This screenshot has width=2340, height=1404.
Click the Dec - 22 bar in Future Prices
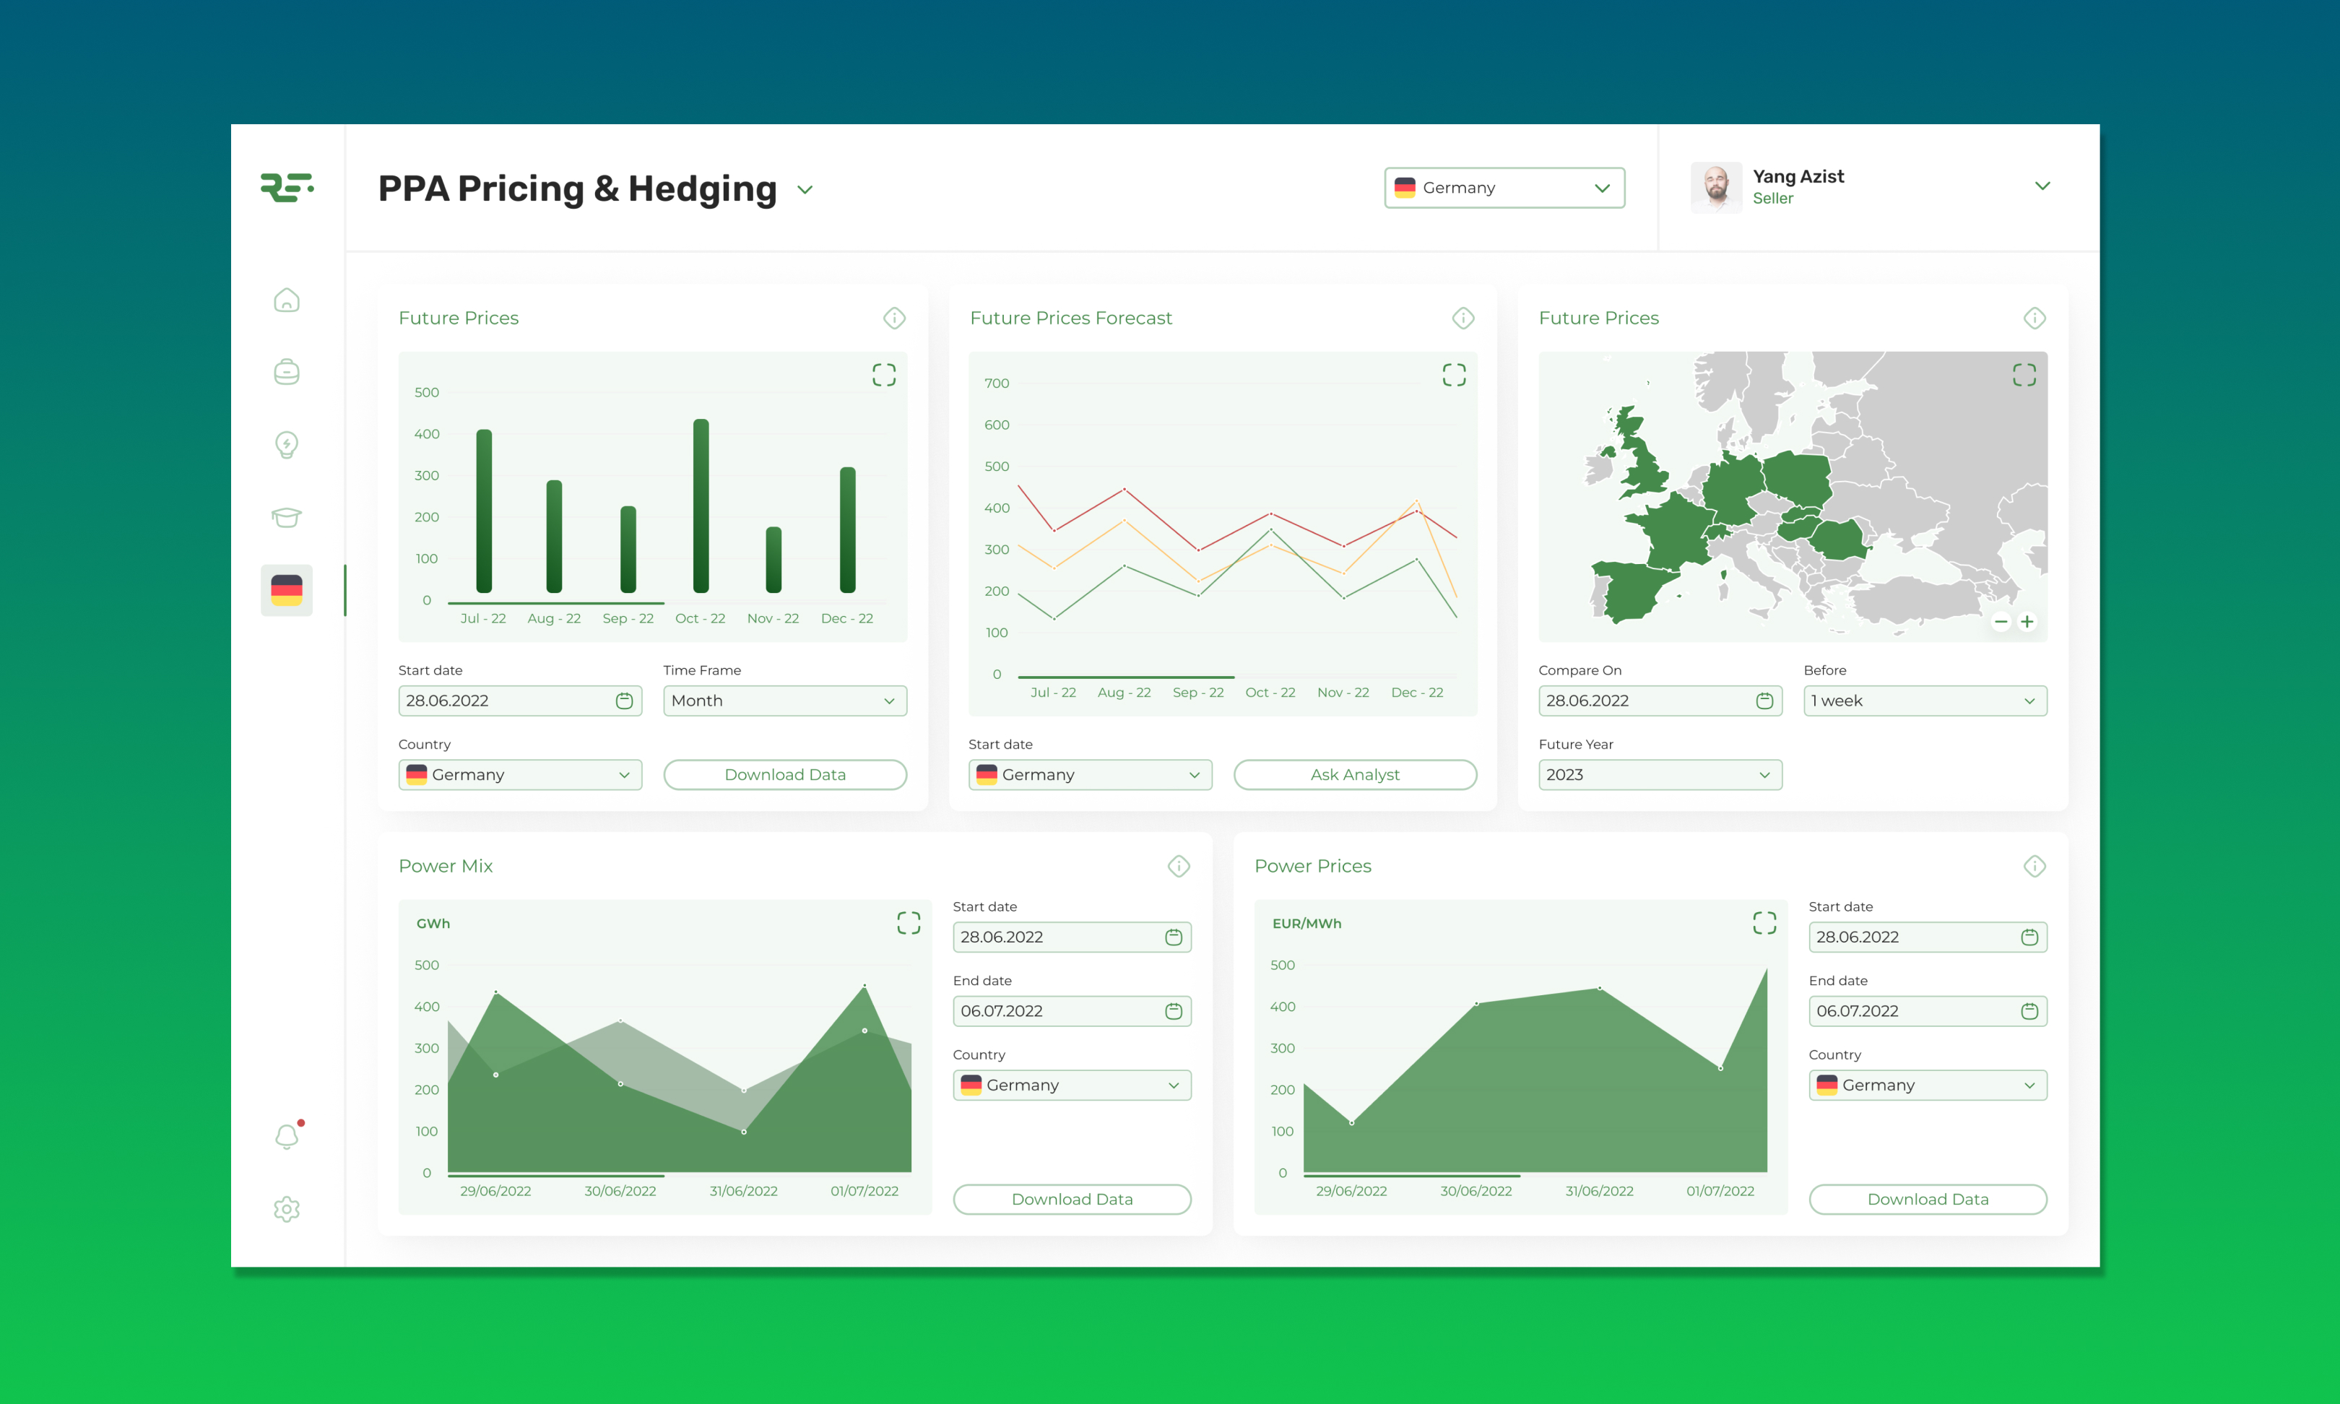tap(847, 530)
